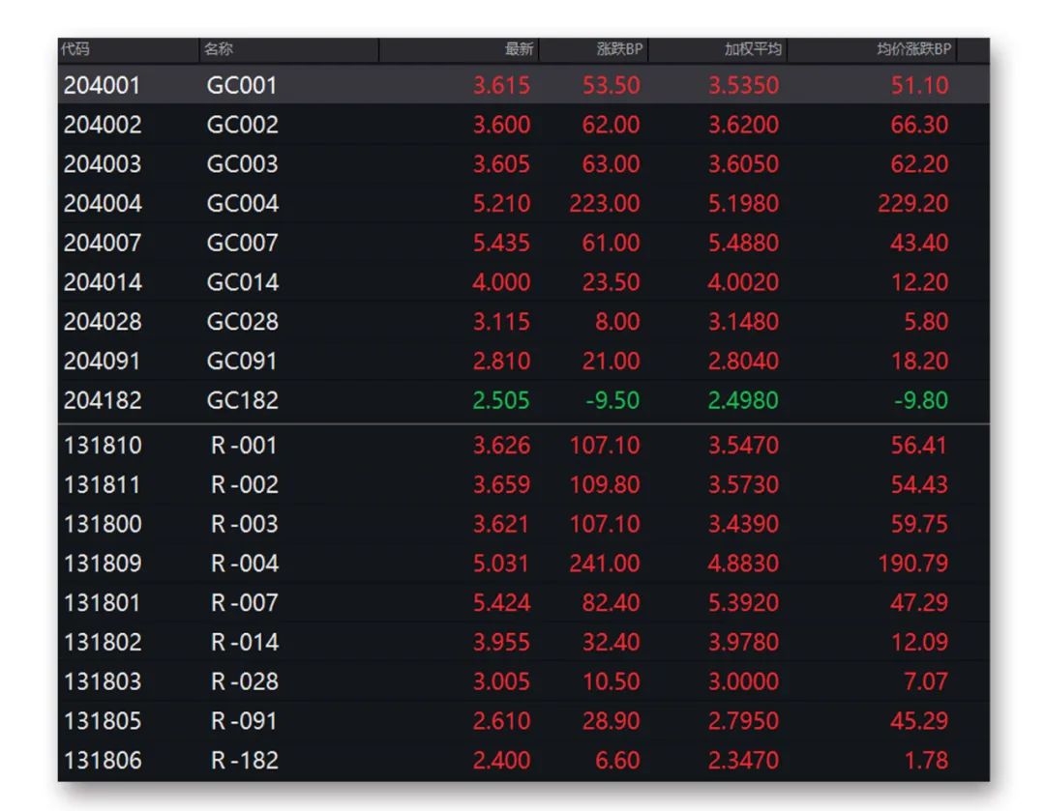Click latest price 3.115
Viewport: 1045px width, 811px height.
[x=501, y=322]
